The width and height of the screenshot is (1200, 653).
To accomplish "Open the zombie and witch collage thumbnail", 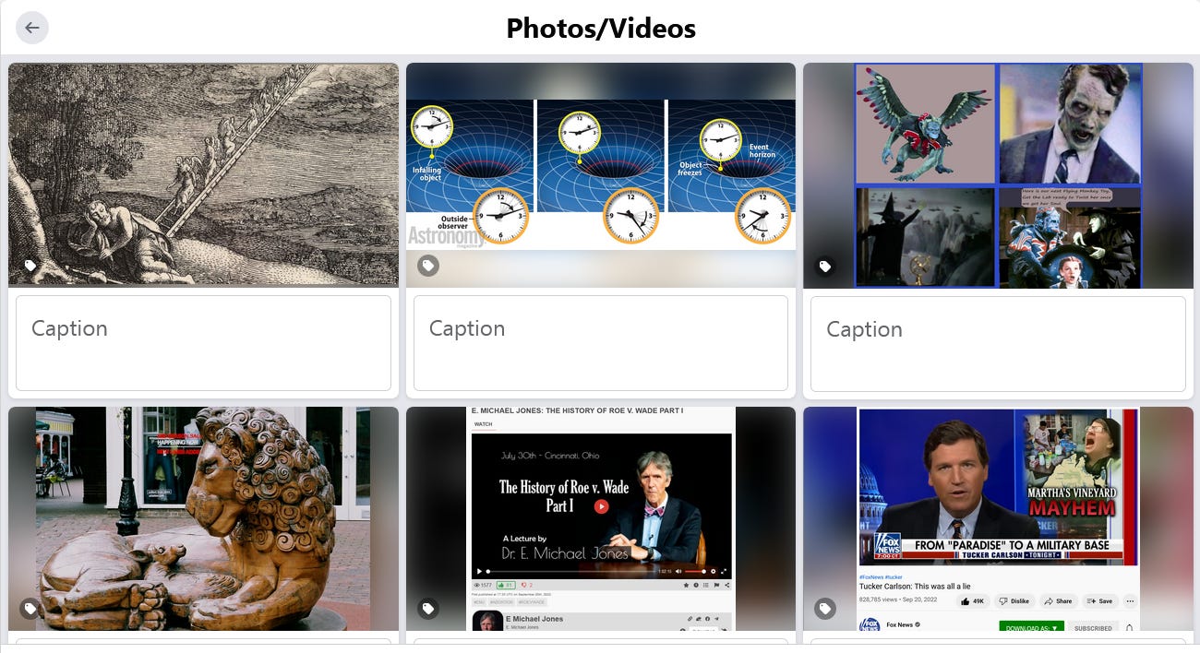I will click(x=998, y=175).
